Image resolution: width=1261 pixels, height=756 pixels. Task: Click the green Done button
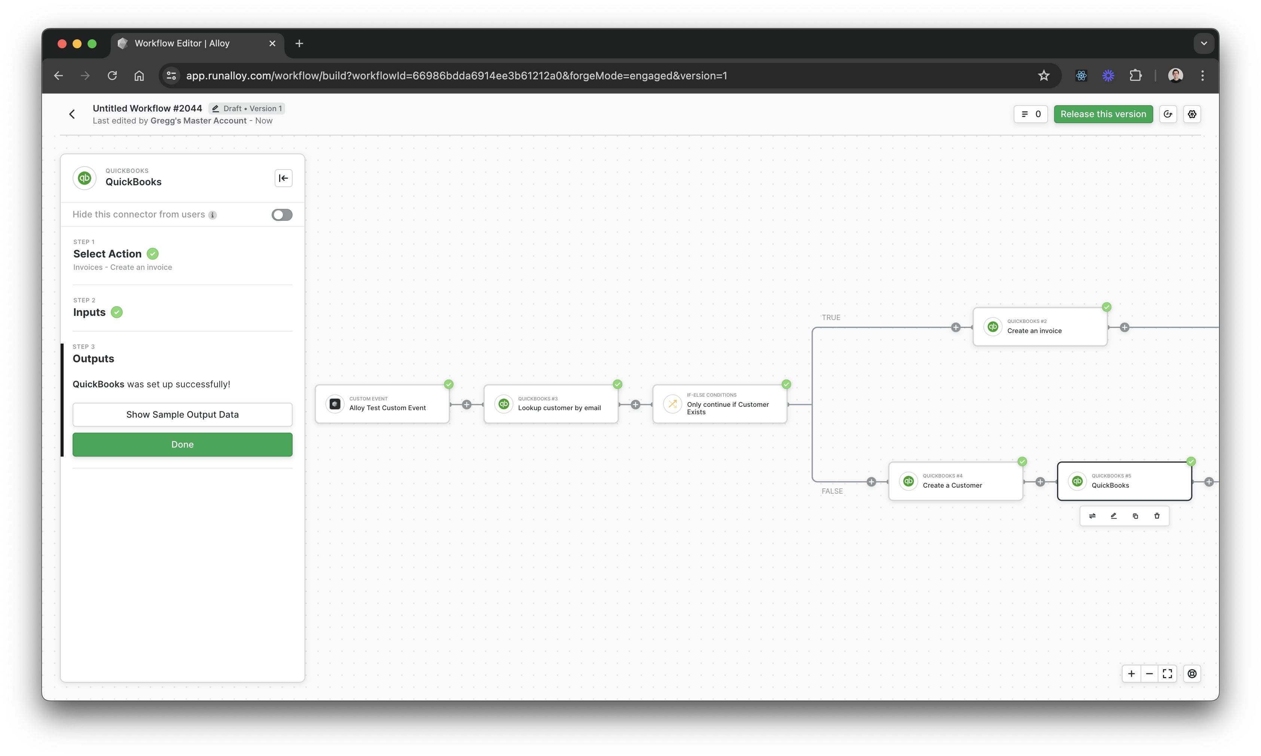point(182,444)
